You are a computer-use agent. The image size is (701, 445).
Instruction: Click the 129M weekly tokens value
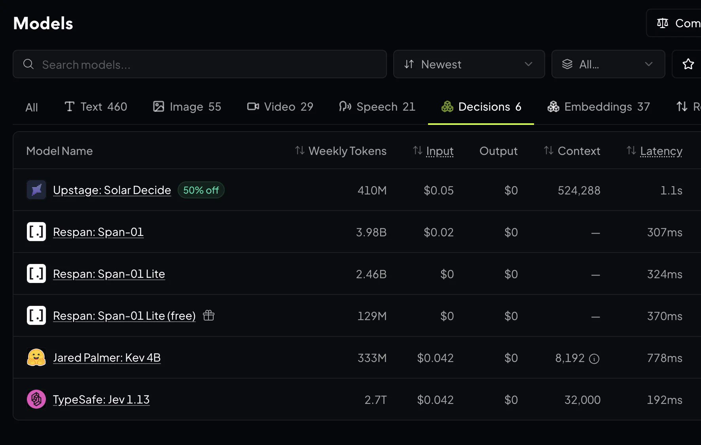(x=372, y=316)
